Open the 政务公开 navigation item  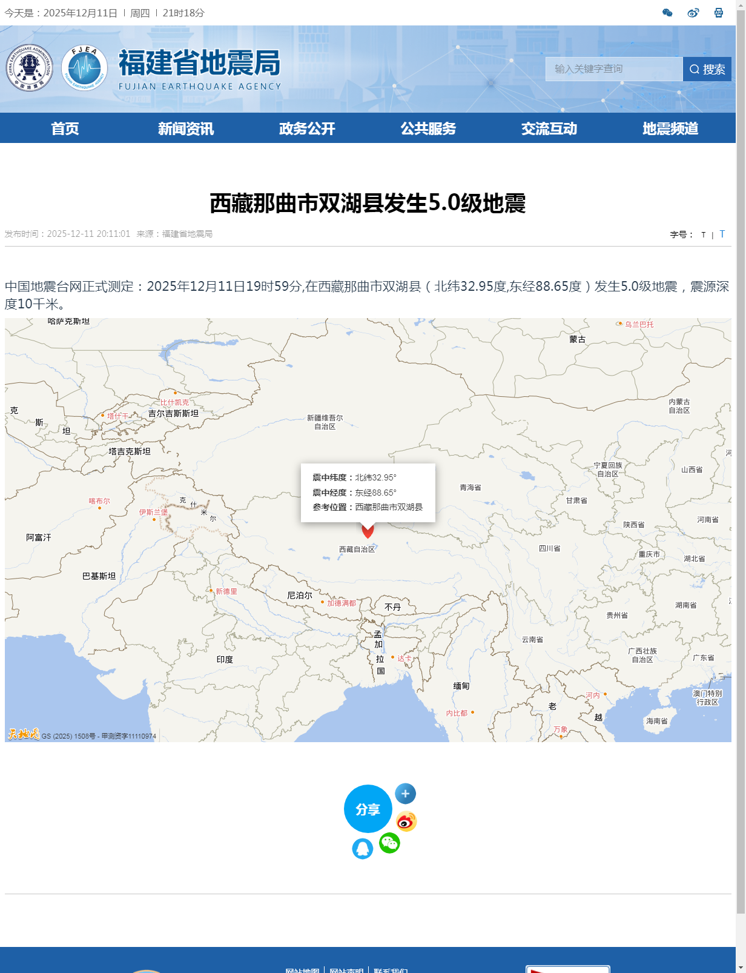pyautogui.click(x=307, y=128)
